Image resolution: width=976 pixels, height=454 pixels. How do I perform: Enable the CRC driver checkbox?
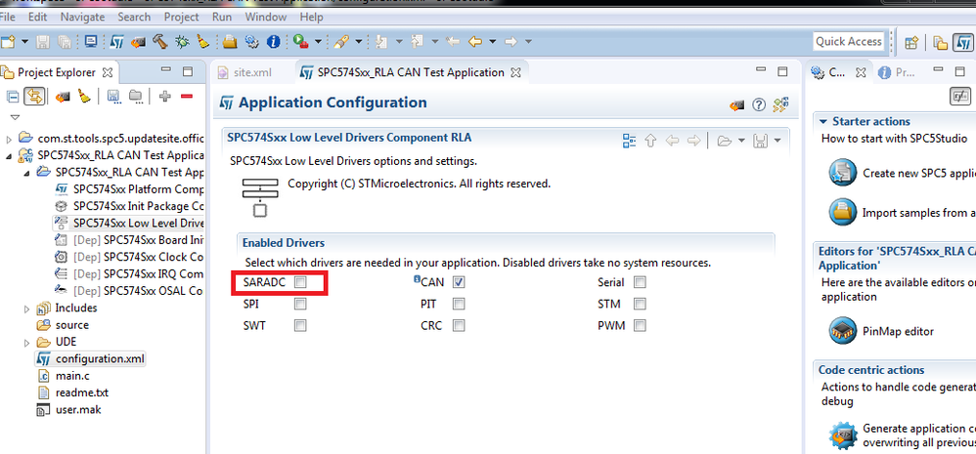point(459,325)
